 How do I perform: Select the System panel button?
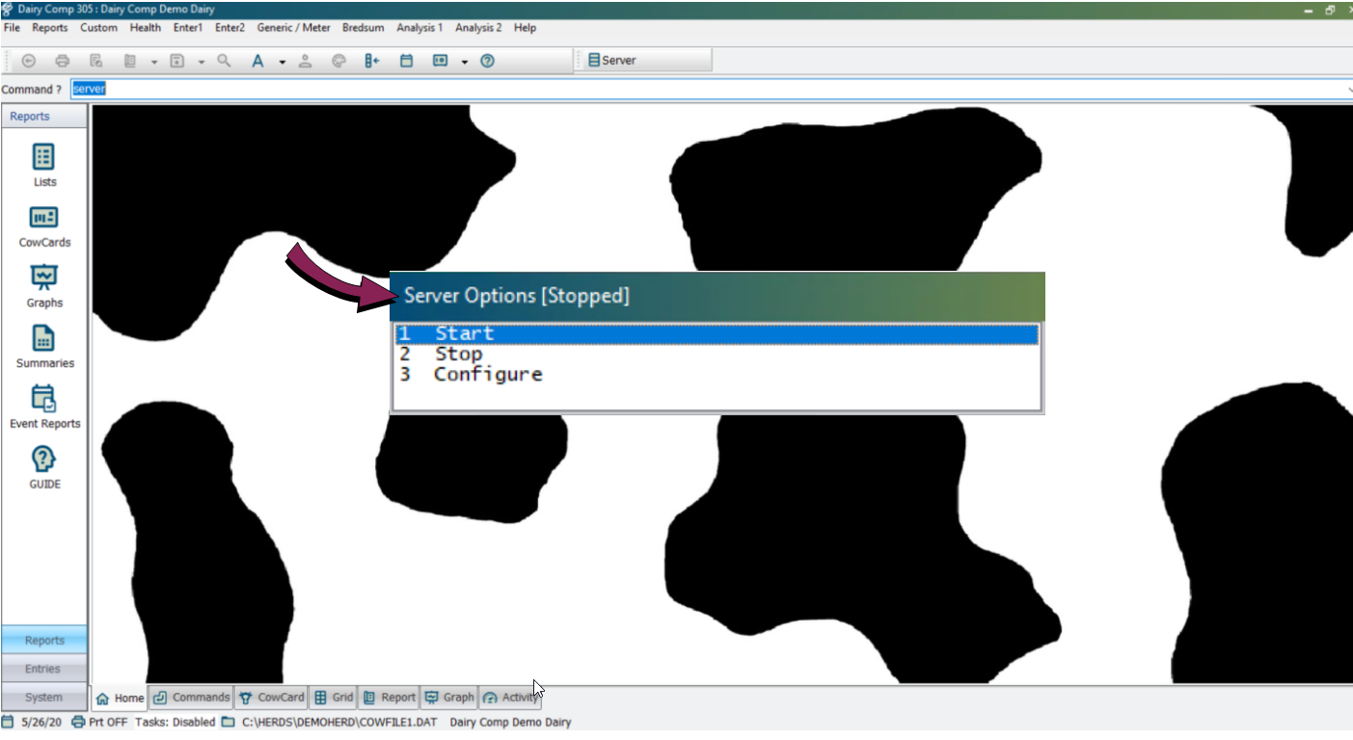43,697
